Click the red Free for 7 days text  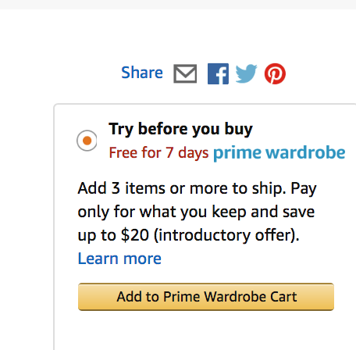[158, 152]
